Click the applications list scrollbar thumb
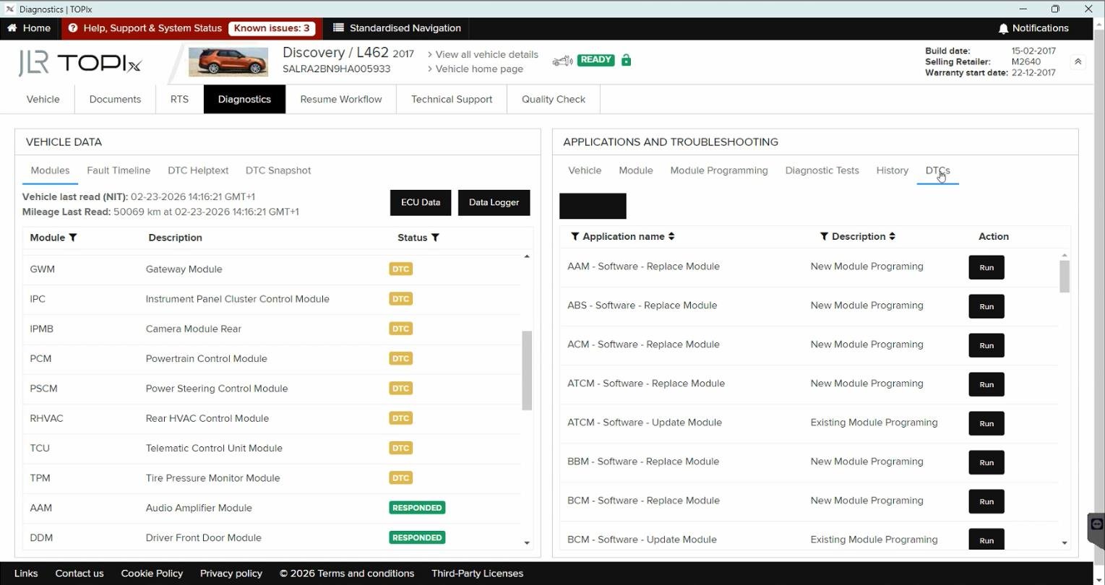This screenshot has width=1105, height=585. click(x=1064, y=277)
